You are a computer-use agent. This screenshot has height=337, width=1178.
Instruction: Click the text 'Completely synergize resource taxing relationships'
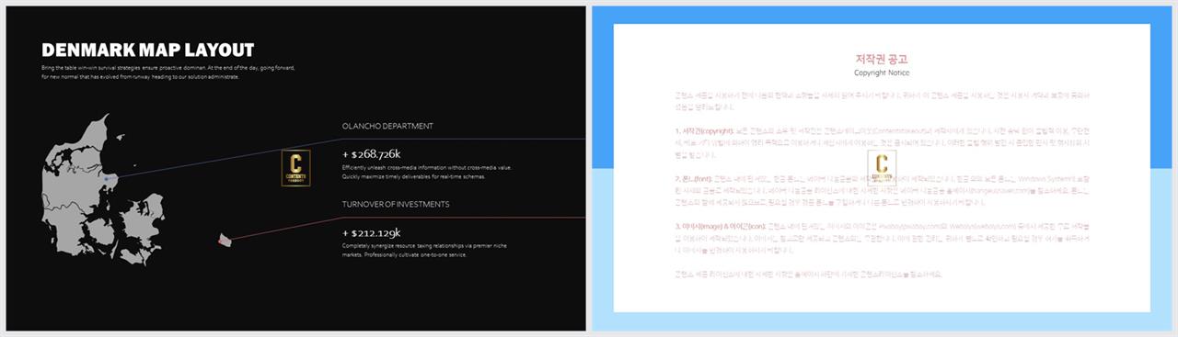coord(423,250)
